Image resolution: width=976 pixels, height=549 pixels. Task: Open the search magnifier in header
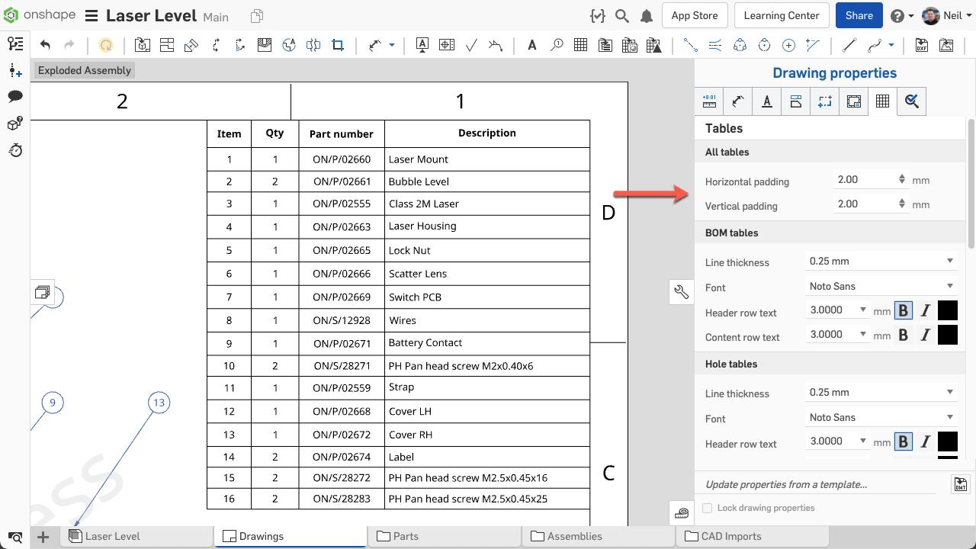[622, 16]
